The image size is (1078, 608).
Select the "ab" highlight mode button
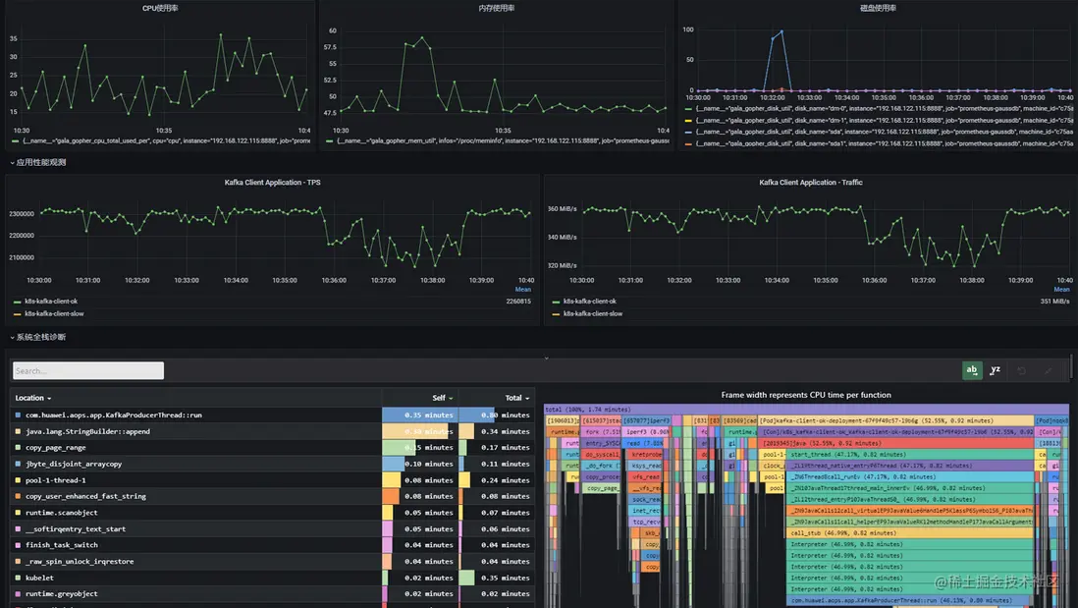click(x=972, y=370)
